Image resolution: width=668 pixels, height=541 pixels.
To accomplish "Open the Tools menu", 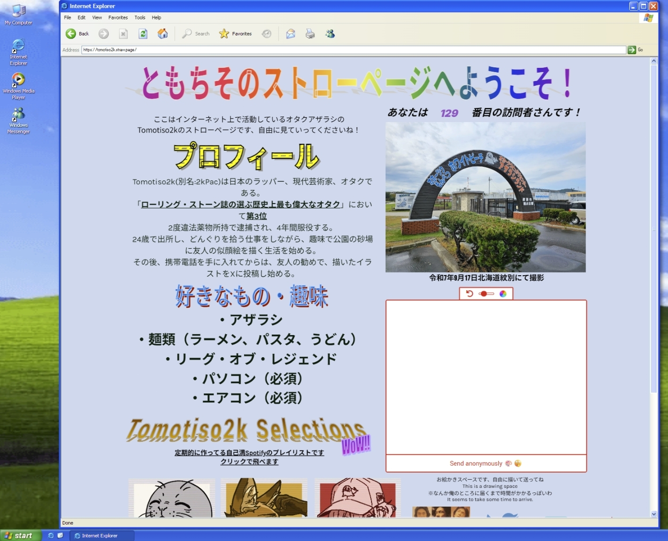I will pos(140,17).
